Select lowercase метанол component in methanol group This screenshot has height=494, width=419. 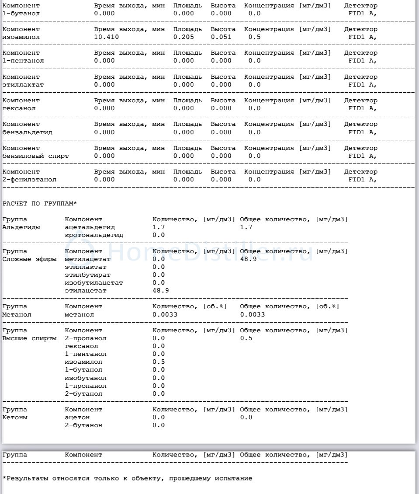(80, 315)
